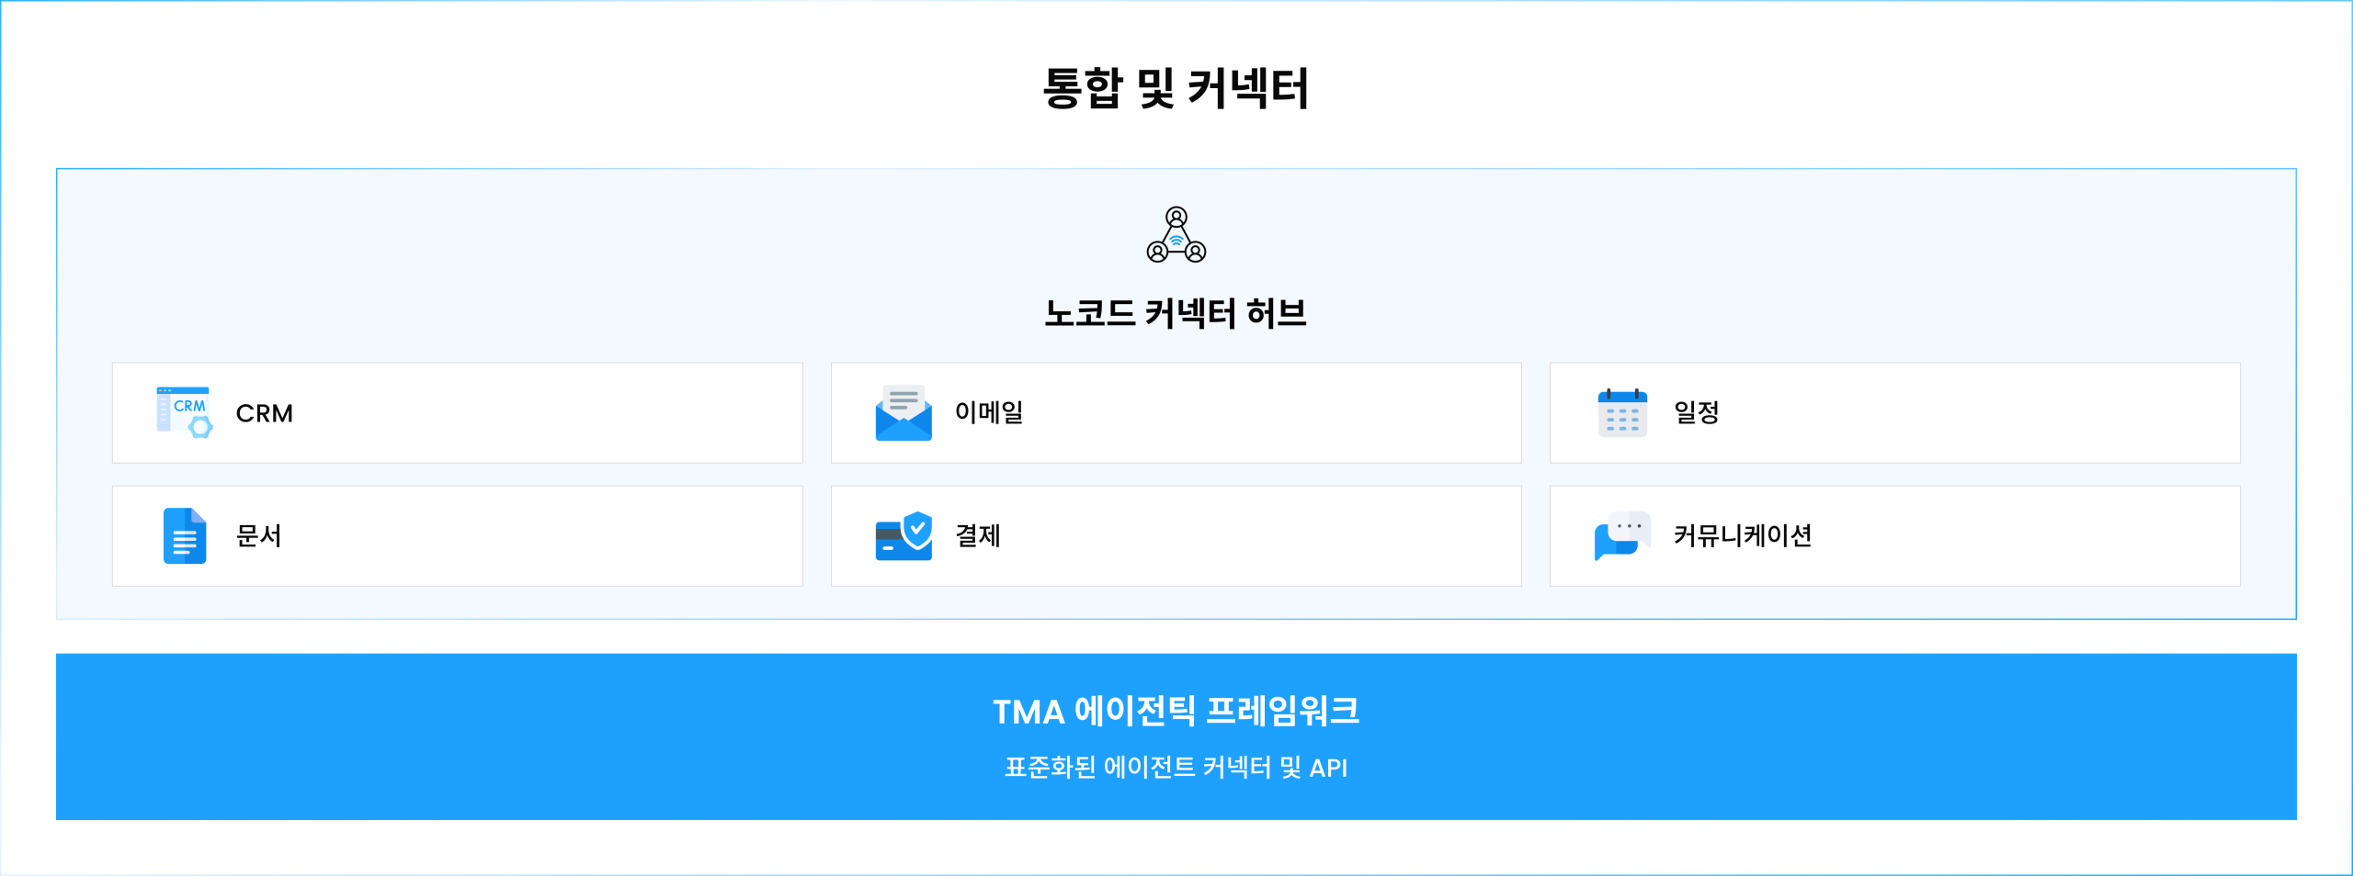Select the 커뮤니케이션 connector label
The height and width of the screenshot is (876, 2353).
[1742, 535]
